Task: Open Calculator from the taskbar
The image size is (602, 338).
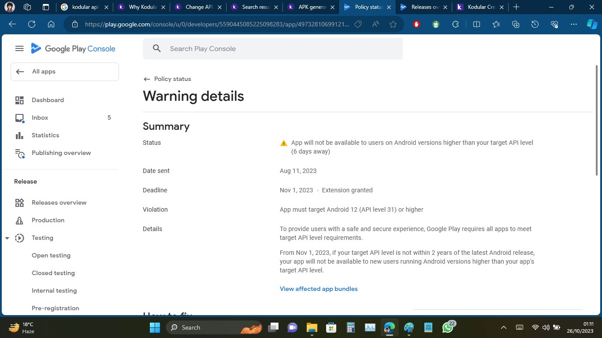Action: click(351, 327)
